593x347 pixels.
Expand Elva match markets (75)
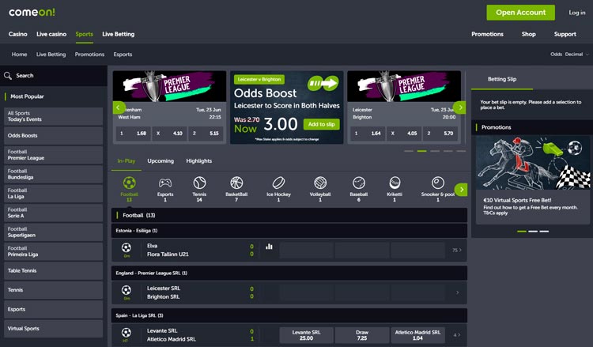pos(457,251)
